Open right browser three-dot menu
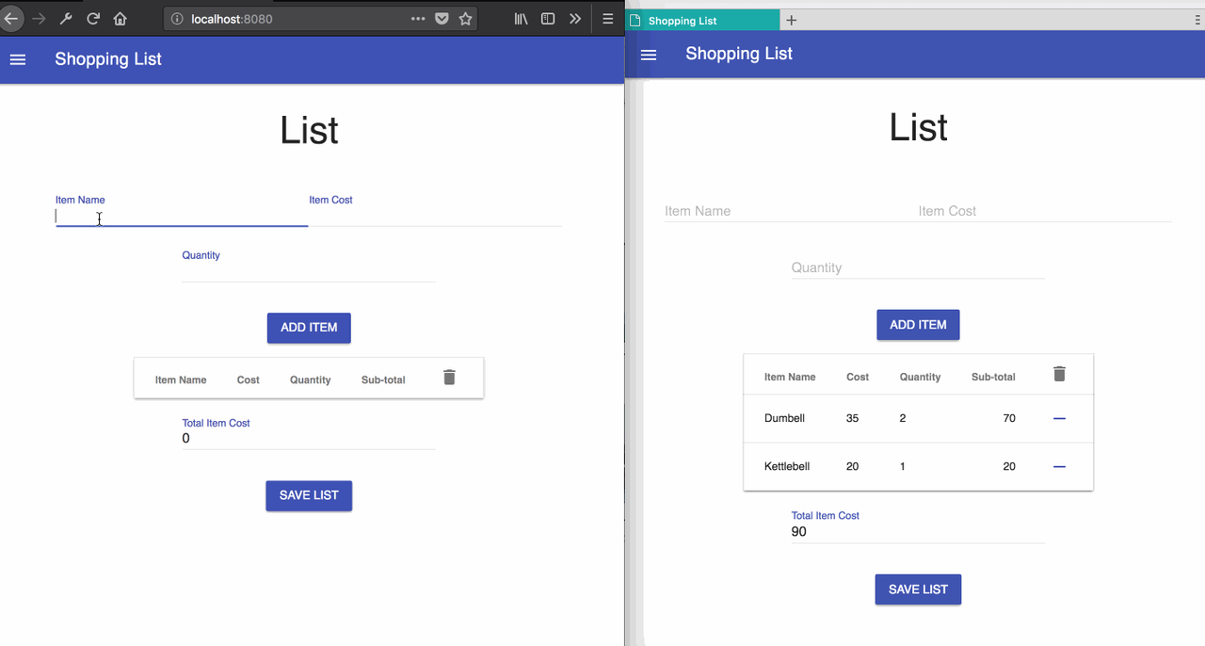Image resolution: width=1205 pixels, height=646 pixels. click(x=1197, y=20)
